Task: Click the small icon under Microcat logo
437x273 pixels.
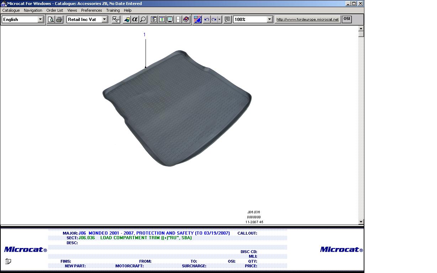Action: (x=8, y=261)
